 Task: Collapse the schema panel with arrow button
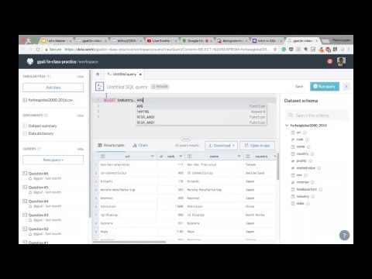pos(346,87)
